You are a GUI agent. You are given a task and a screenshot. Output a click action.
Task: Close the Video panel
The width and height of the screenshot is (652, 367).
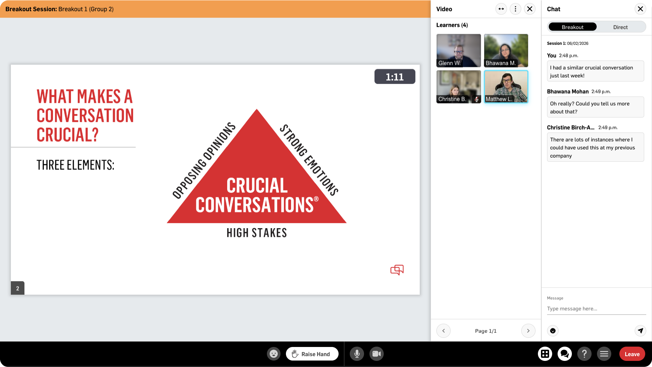point(530,9)
